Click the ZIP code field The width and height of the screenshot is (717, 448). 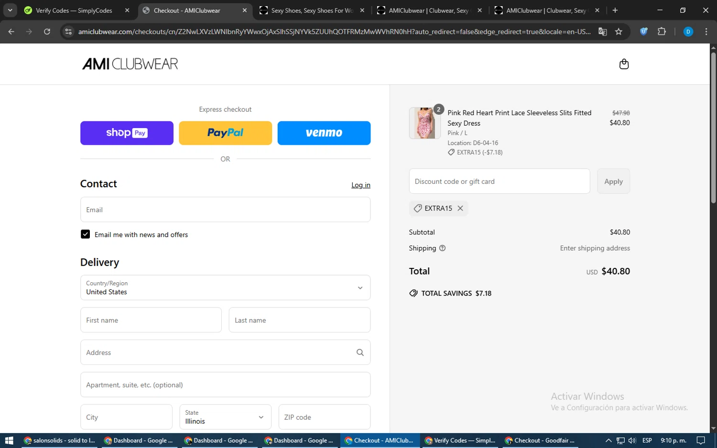[325, 417]
